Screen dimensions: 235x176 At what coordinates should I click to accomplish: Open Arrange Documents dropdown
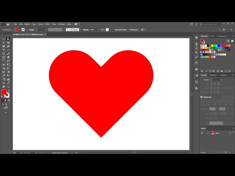[x=77, y=24]
